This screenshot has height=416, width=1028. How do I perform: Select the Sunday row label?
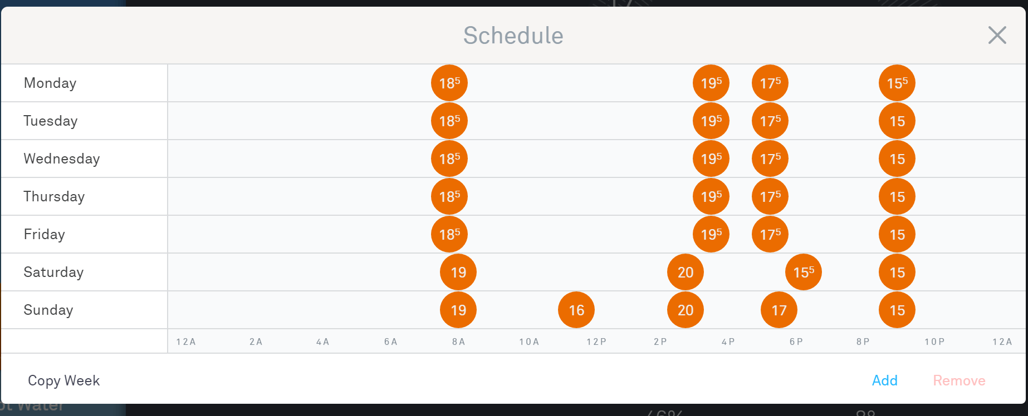[48, 310]
